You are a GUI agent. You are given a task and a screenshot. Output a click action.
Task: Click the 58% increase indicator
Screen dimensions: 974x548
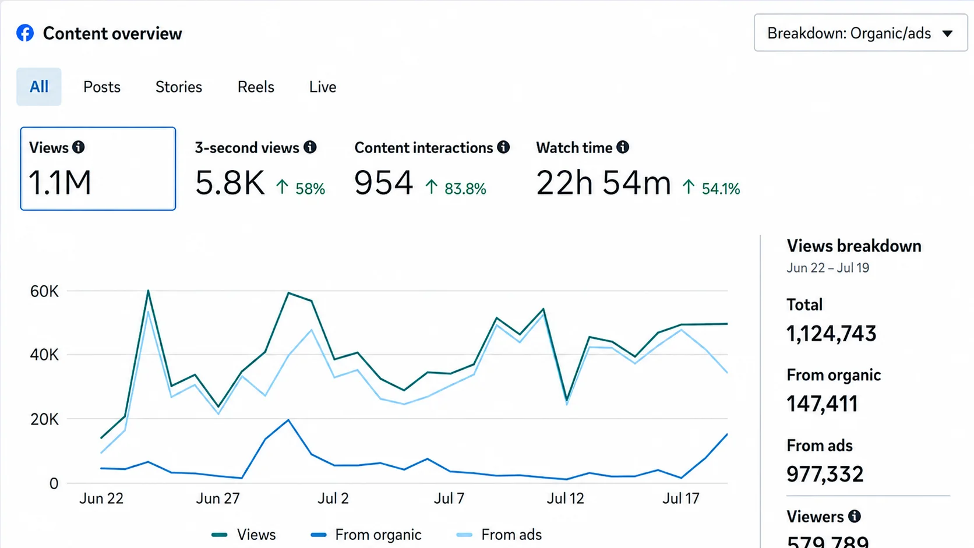(301, 188)
